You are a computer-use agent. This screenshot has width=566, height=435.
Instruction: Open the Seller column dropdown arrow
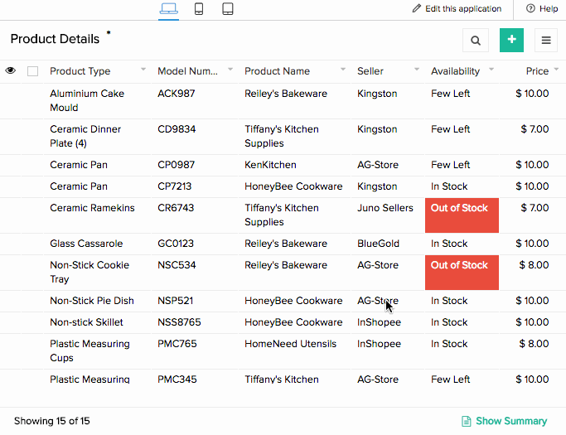point(416,70)
